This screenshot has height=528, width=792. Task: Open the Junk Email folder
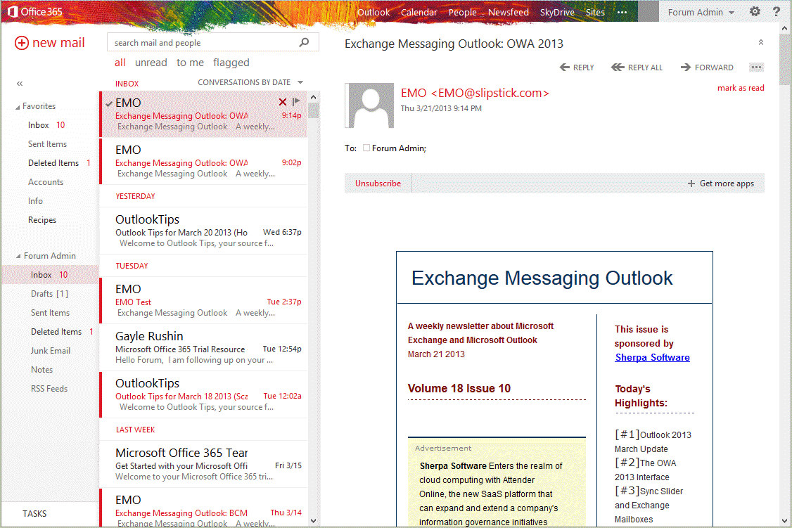[x=51, y=351]
